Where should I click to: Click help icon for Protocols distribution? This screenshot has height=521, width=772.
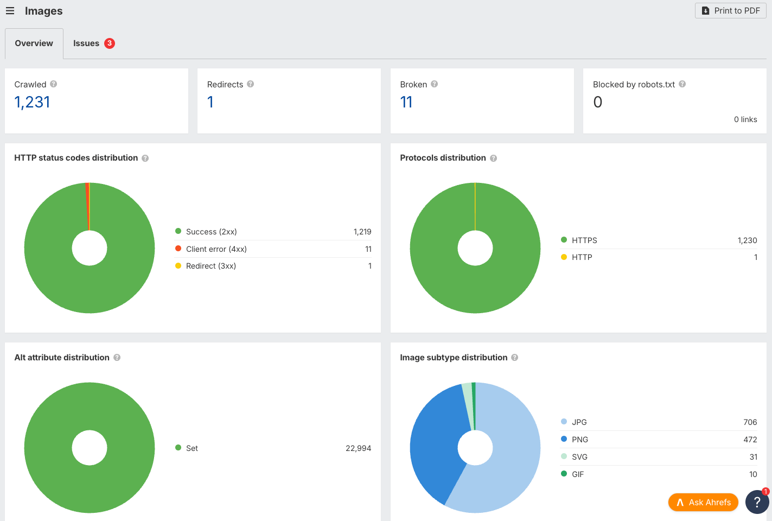[493, 158]
